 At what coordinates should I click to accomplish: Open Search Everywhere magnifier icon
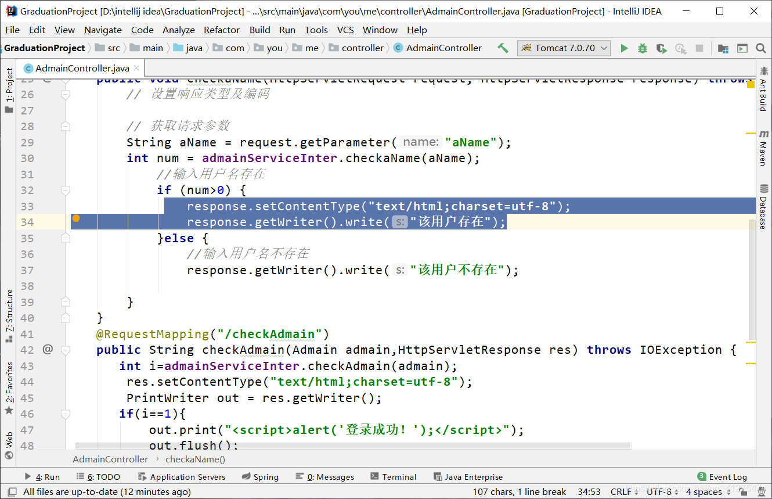(x=761, y=48)
